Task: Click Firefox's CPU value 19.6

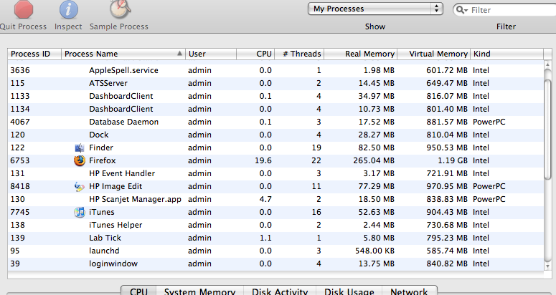Action: [x=263, y=160]
